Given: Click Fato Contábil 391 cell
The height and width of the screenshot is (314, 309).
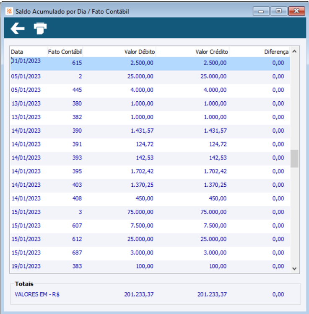Looking at the screenshot, I should pyautogui.click(x=77, y=144).
